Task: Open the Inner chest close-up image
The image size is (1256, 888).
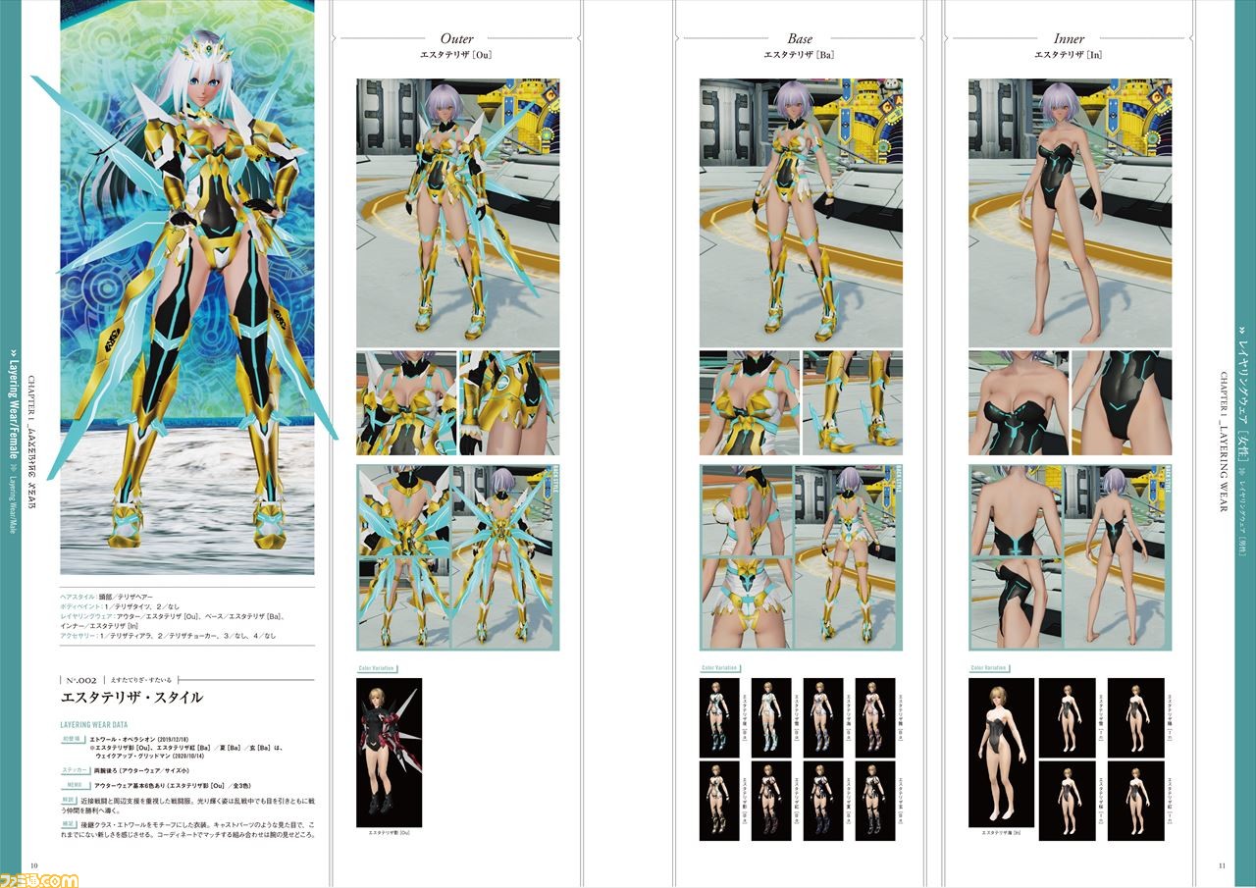Action: tap(1019, 402)
